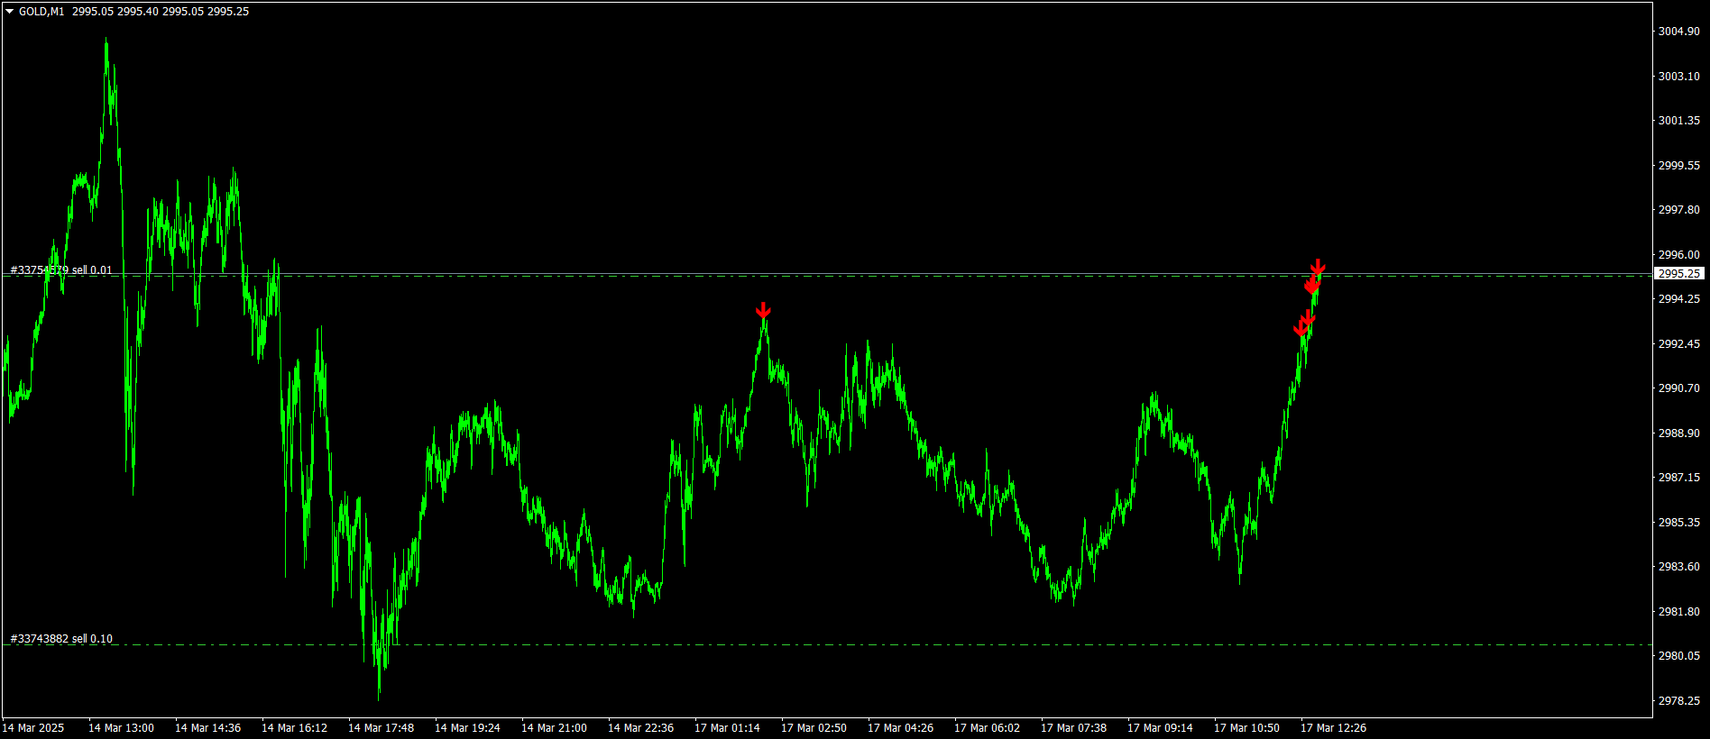Click the 14 Mar 21:00 time label
The height and width of the screenshot is (739, 1710).
click(554, 728)
